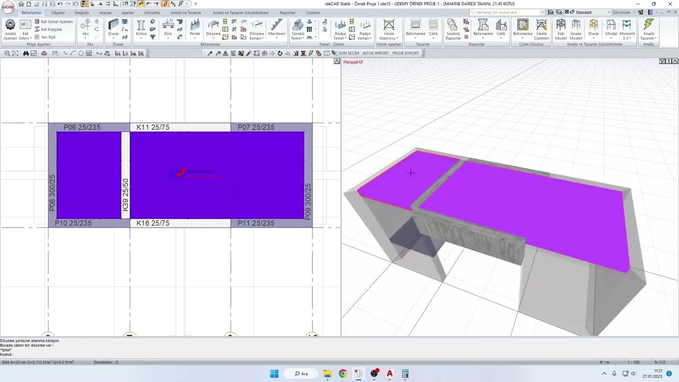679x382 pixels.
Task: Open the Görünüm dropdown menu
Action: 623,12
